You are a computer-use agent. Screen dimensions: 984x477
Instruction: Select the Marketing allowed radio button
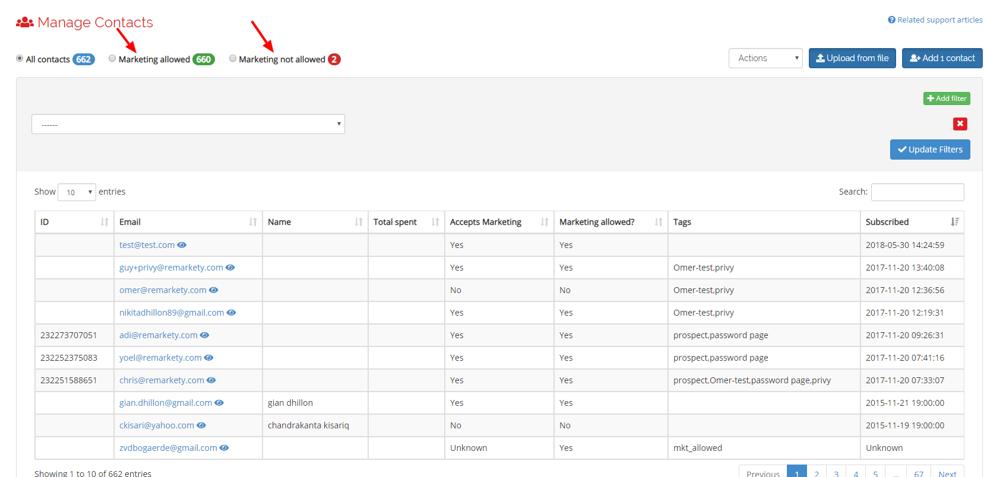click(x=112, y=58)
